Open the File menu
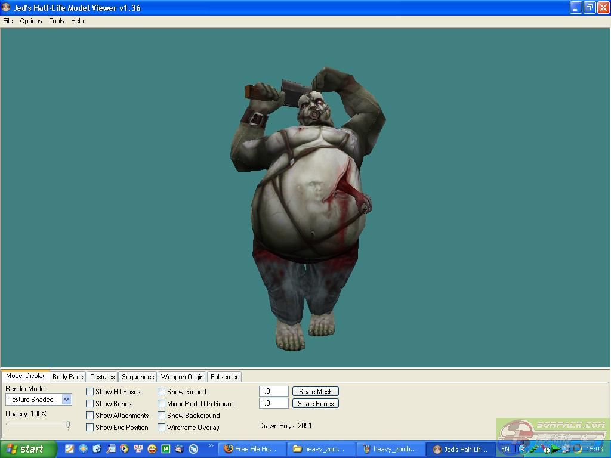This screenshot has width=611, height=458. click(x=8, y=21)
